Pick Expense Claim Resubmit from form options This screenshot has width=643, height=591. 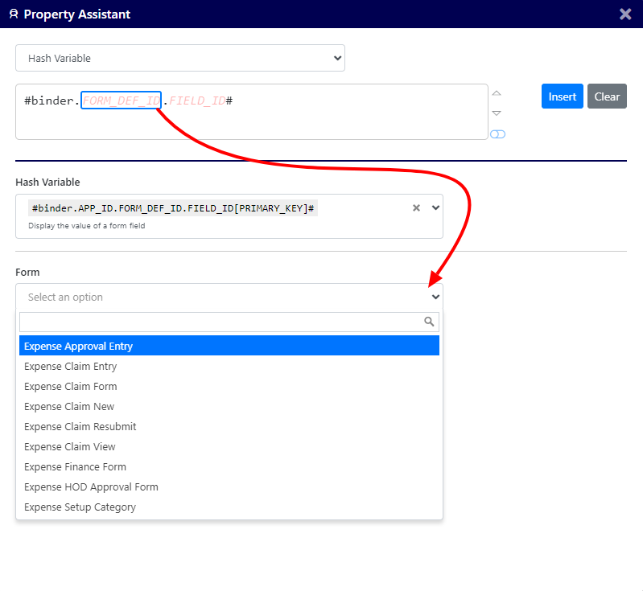[80, 426]
